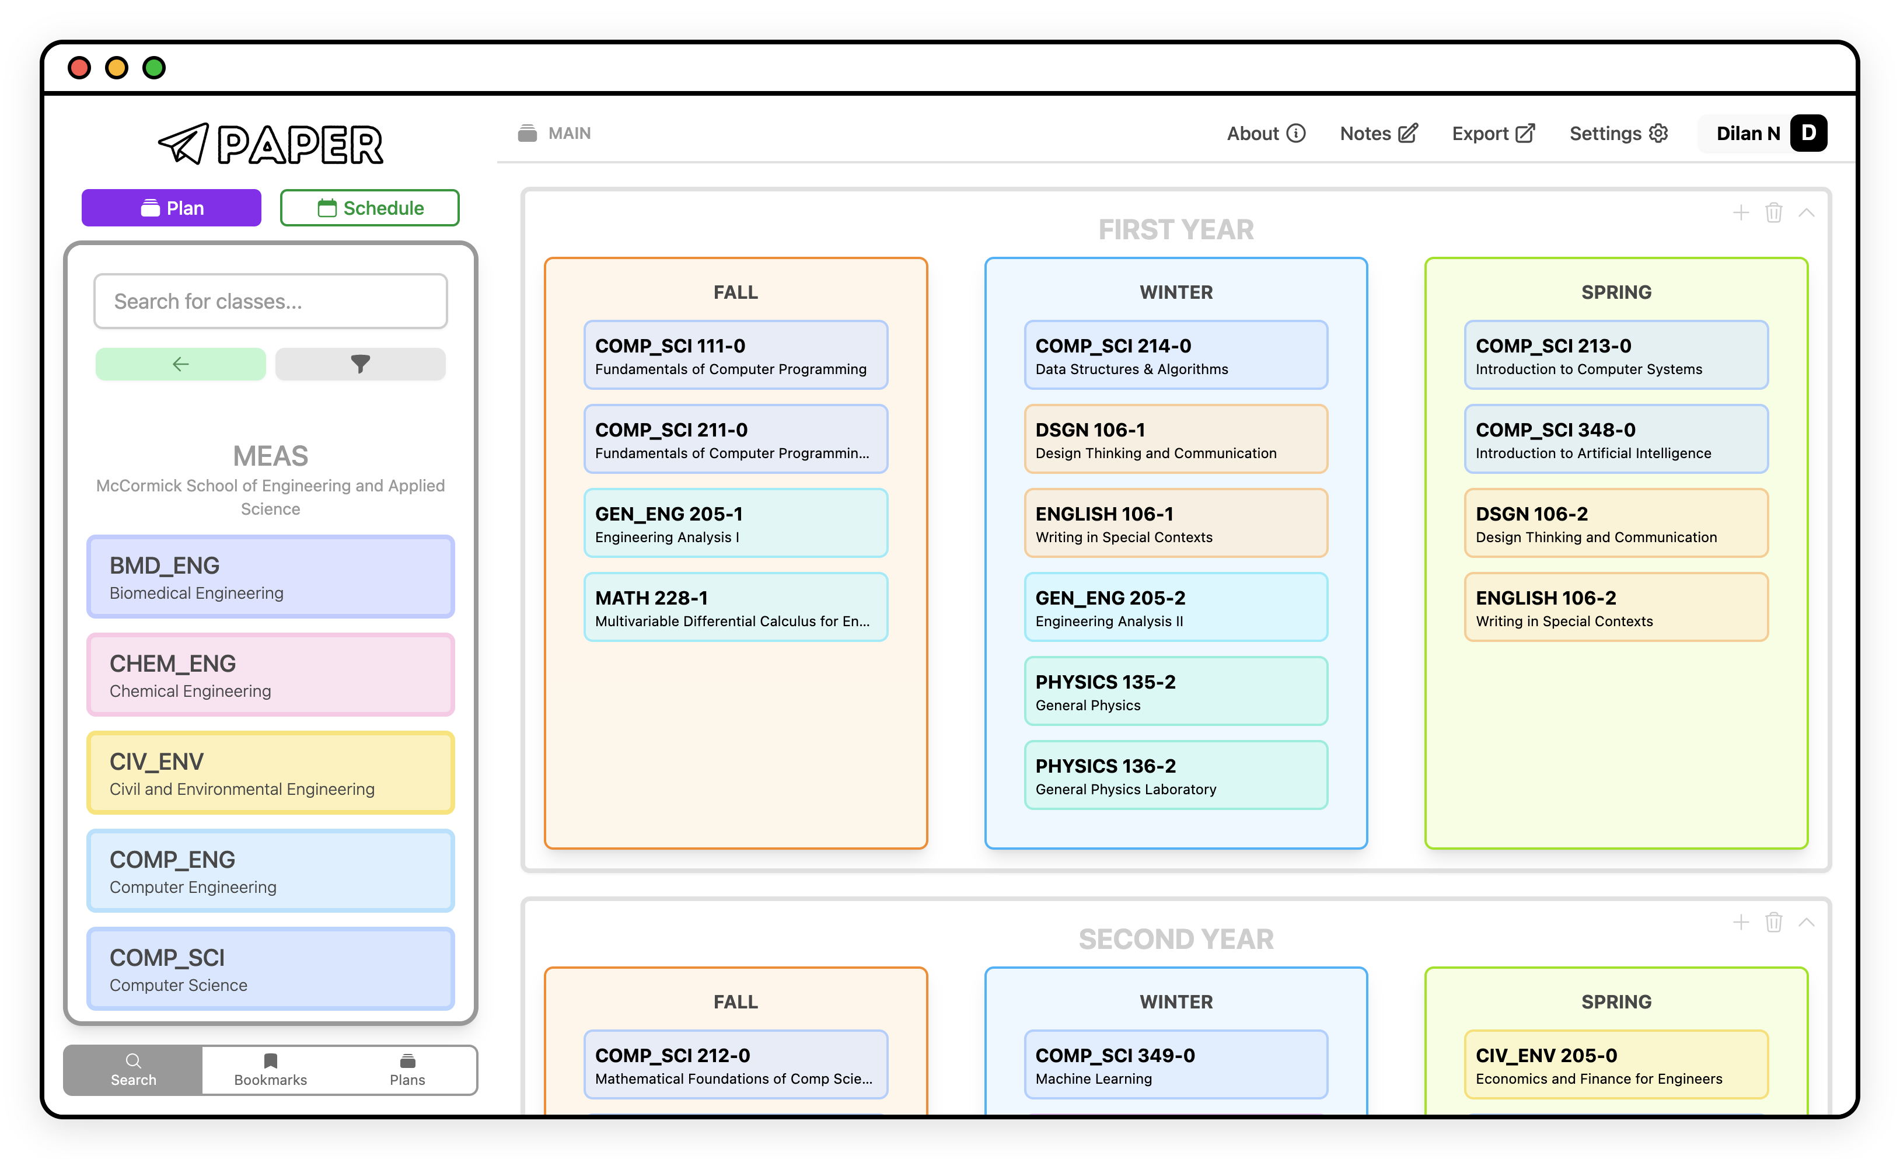Screen dimensions: 1900x1159
Task: Click the About info icon
Action: [x=1296, y=134]
